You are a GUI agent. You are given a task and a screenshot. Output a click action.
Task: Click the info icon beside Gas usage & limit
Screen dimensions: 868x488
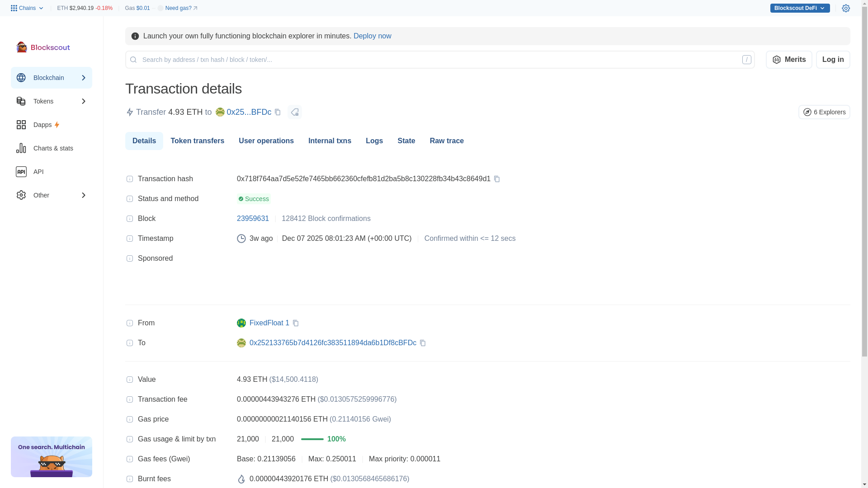130,439
